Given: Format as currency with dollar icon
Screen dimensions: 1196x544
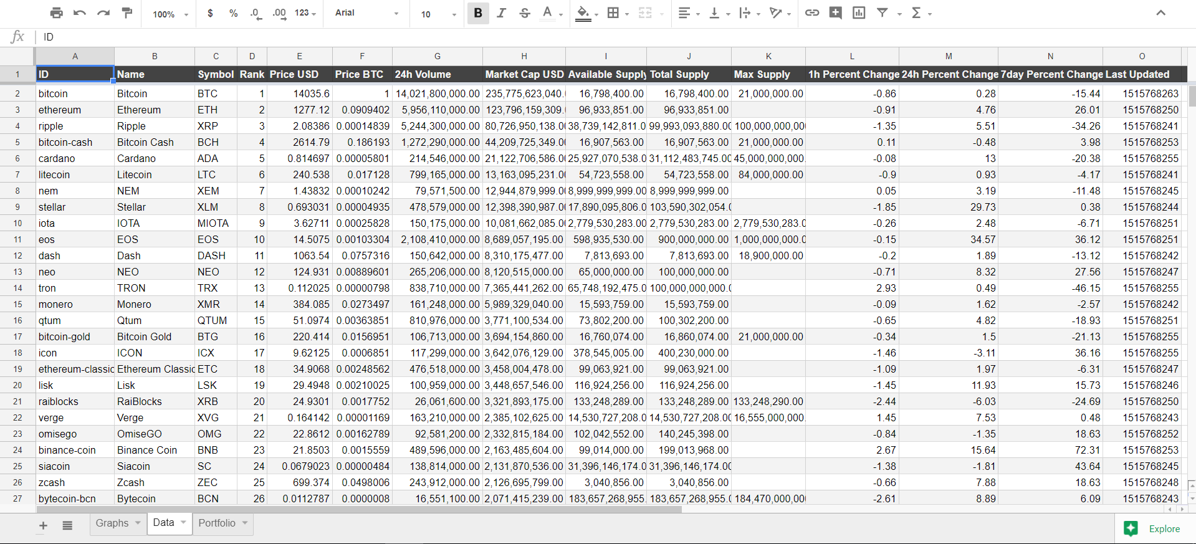Looking at the screenshot, I should tap(211, 13).
